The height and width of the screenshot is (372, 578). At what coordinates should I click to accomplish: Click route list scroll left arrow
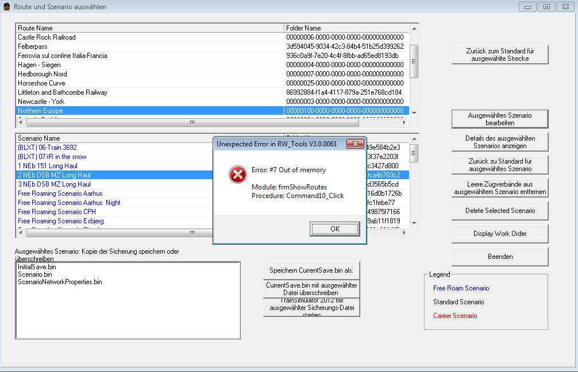click(21, 122)
